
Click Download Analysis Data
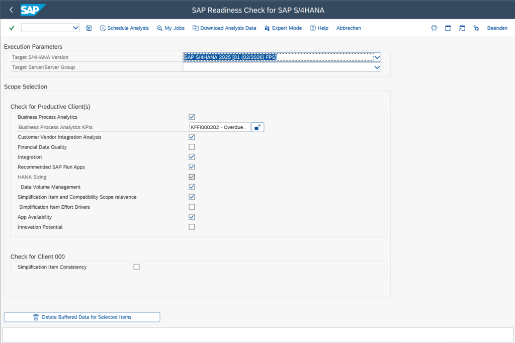(x=224, y=28)
